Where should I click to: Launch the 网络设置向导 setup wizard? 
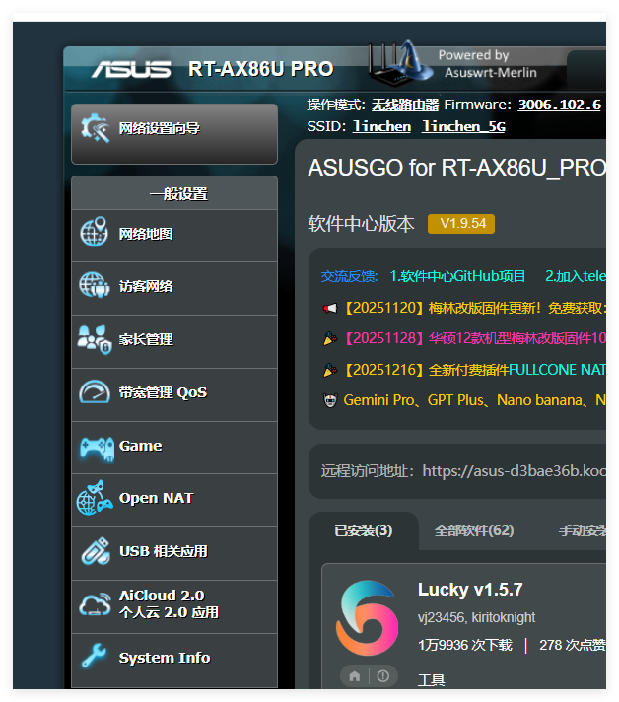(x=174, y=129)
